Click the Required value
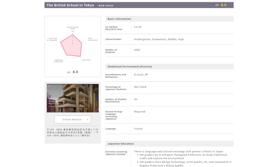The width and height of the screenshot is (277, 167). coord(139,112)
